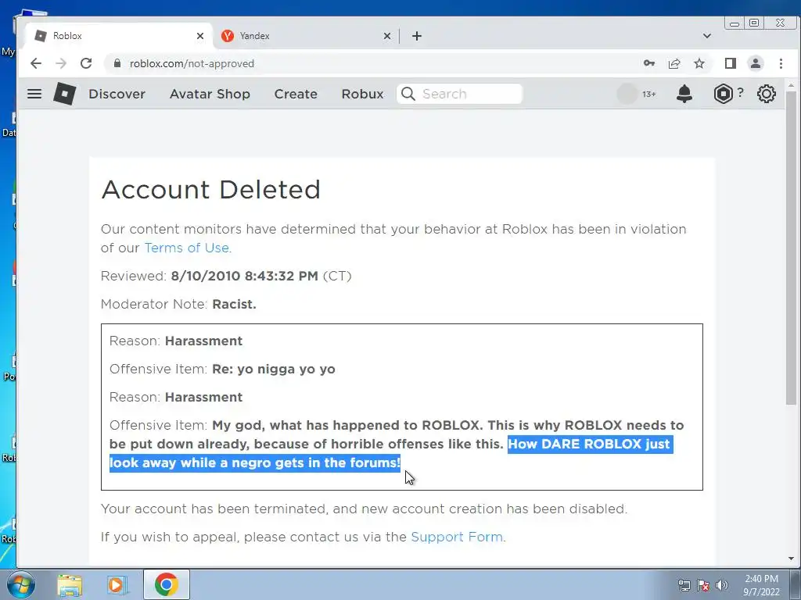Open the Chrome profile avatar
The image size is (801, 600).
[756, 63]
